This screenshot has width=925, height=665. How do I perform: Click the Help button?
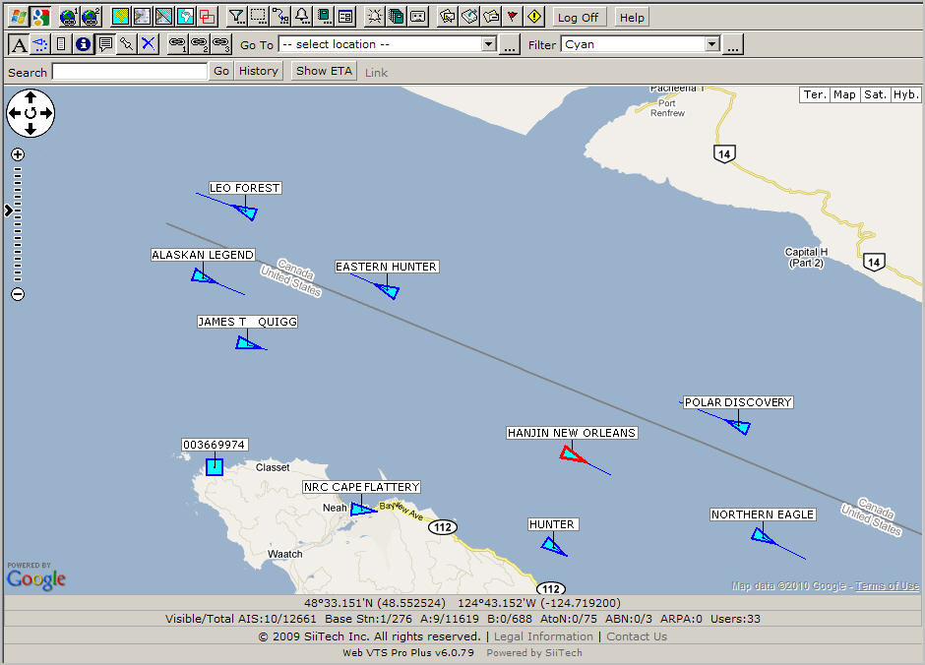point(632,17)
